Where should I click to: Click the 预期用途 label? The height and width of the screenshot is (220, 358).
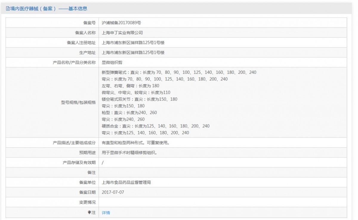coord(87,153)
